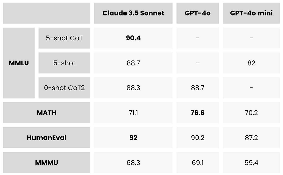This screenshot has width=283, height=175.
Task: Click the bold 92 HumanEval score
Action: pyautogui.click(x=133, y=137)
